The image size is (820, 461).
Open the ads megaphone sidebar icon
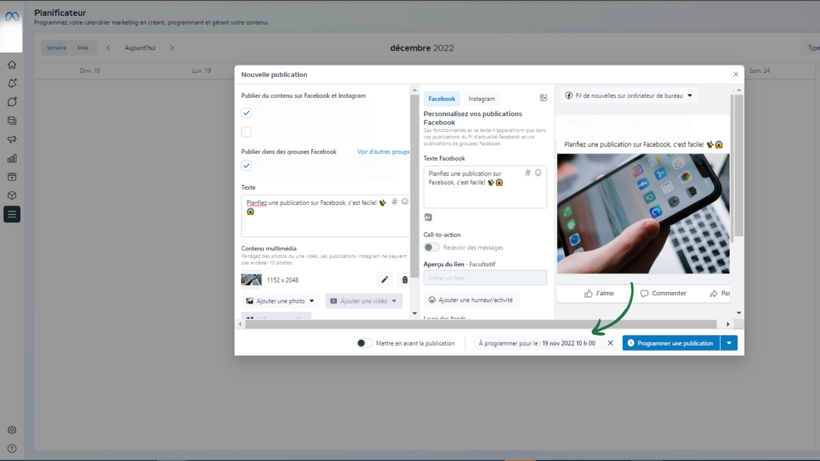point(12,140)
